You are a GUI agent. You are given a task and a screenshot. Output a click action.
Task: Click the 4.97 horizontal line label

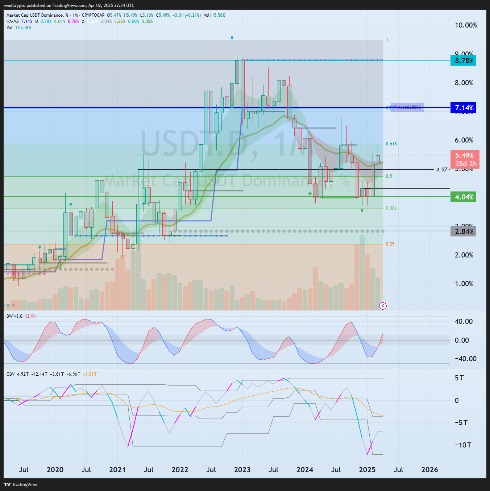(x=441, y=170)
